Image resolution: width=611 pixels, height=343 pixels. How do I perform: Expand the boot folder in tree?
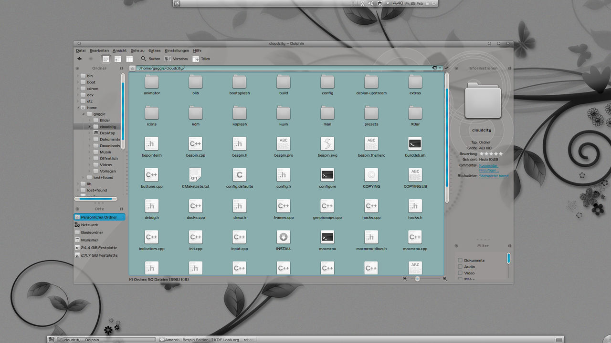tap(77, 82)
